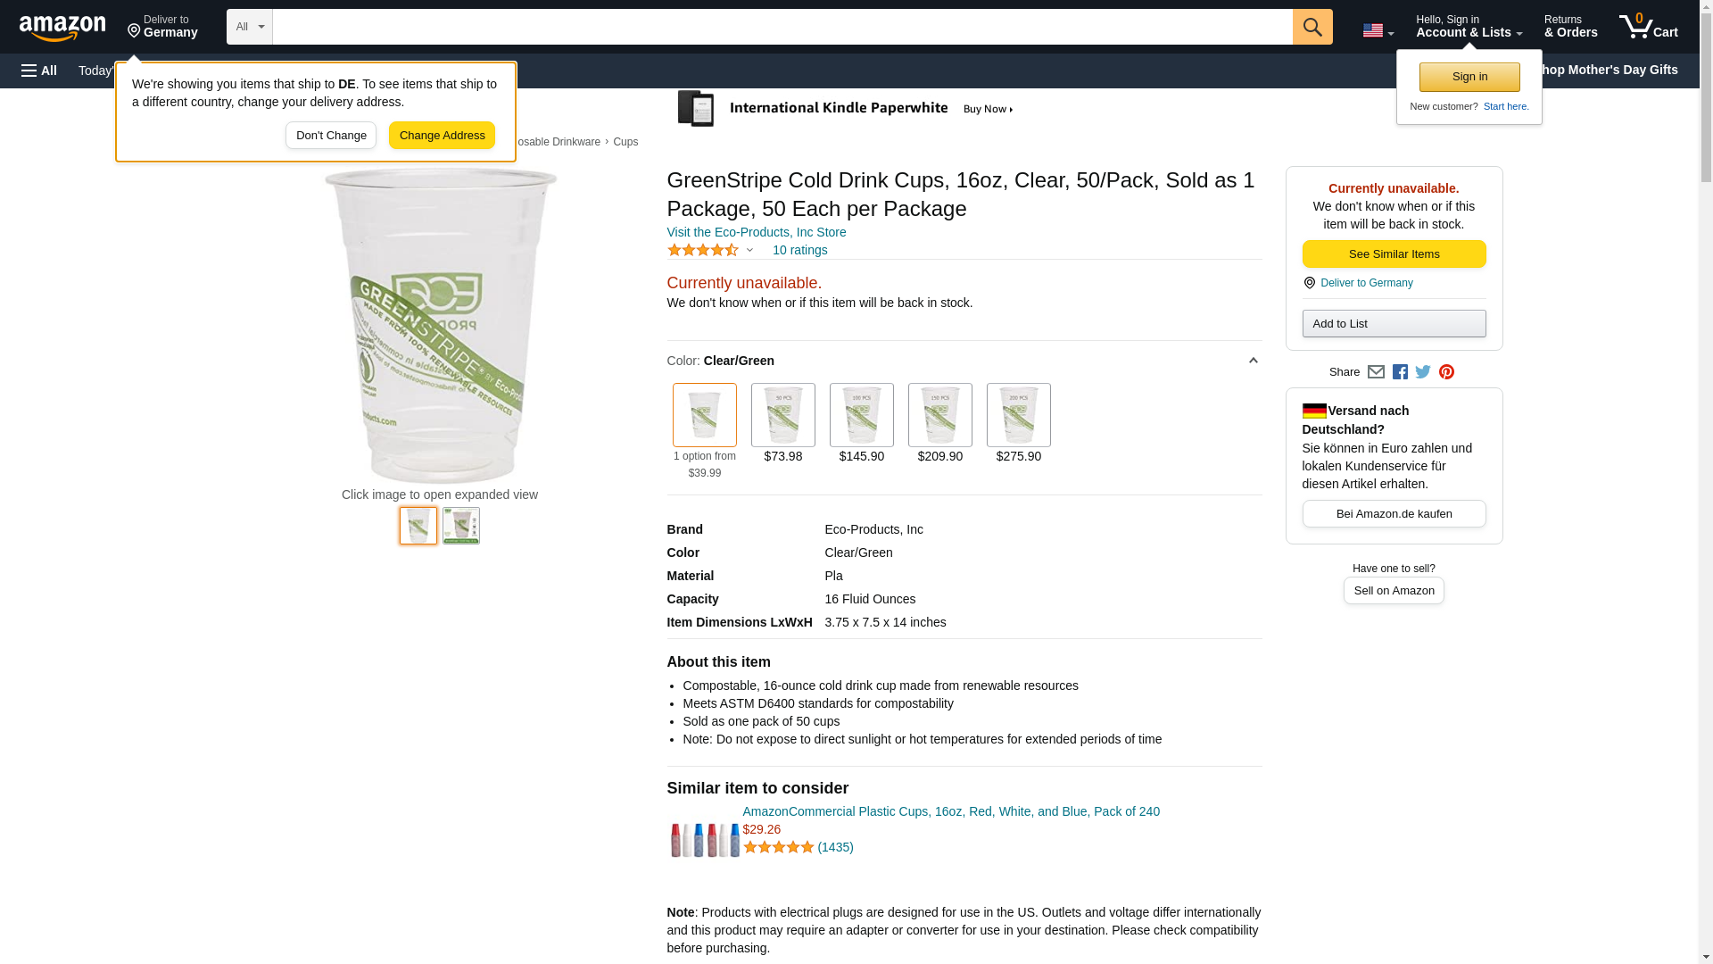Click inside the Amazon search field
This screenshot has height=964, width=1713.
[782, 27]
